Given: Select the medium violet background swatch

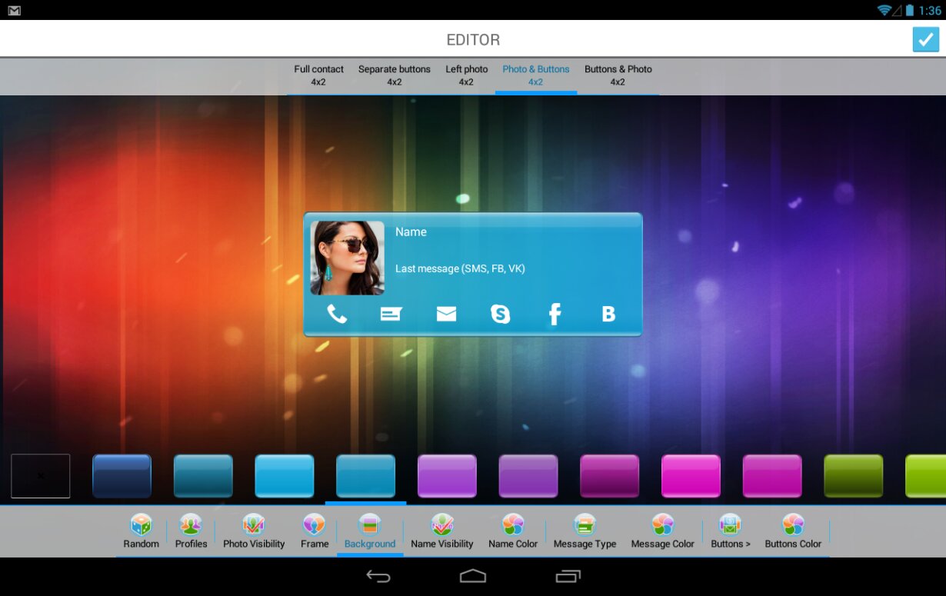Looking at the screenshot, I should [x=528, y=476].
